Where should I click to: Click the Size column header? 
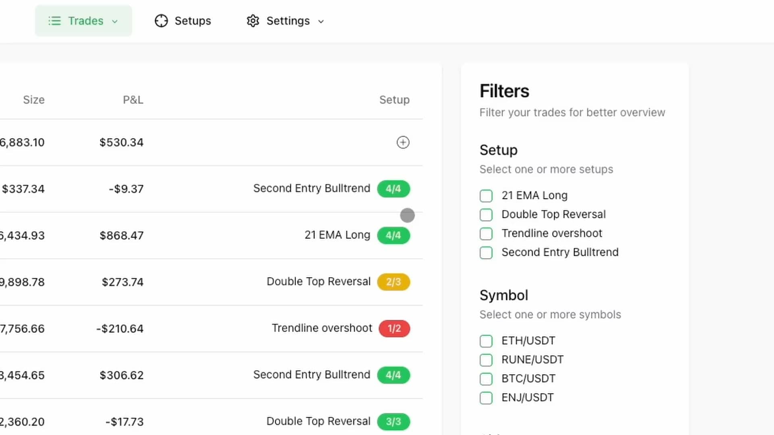[x=34, y=100]
